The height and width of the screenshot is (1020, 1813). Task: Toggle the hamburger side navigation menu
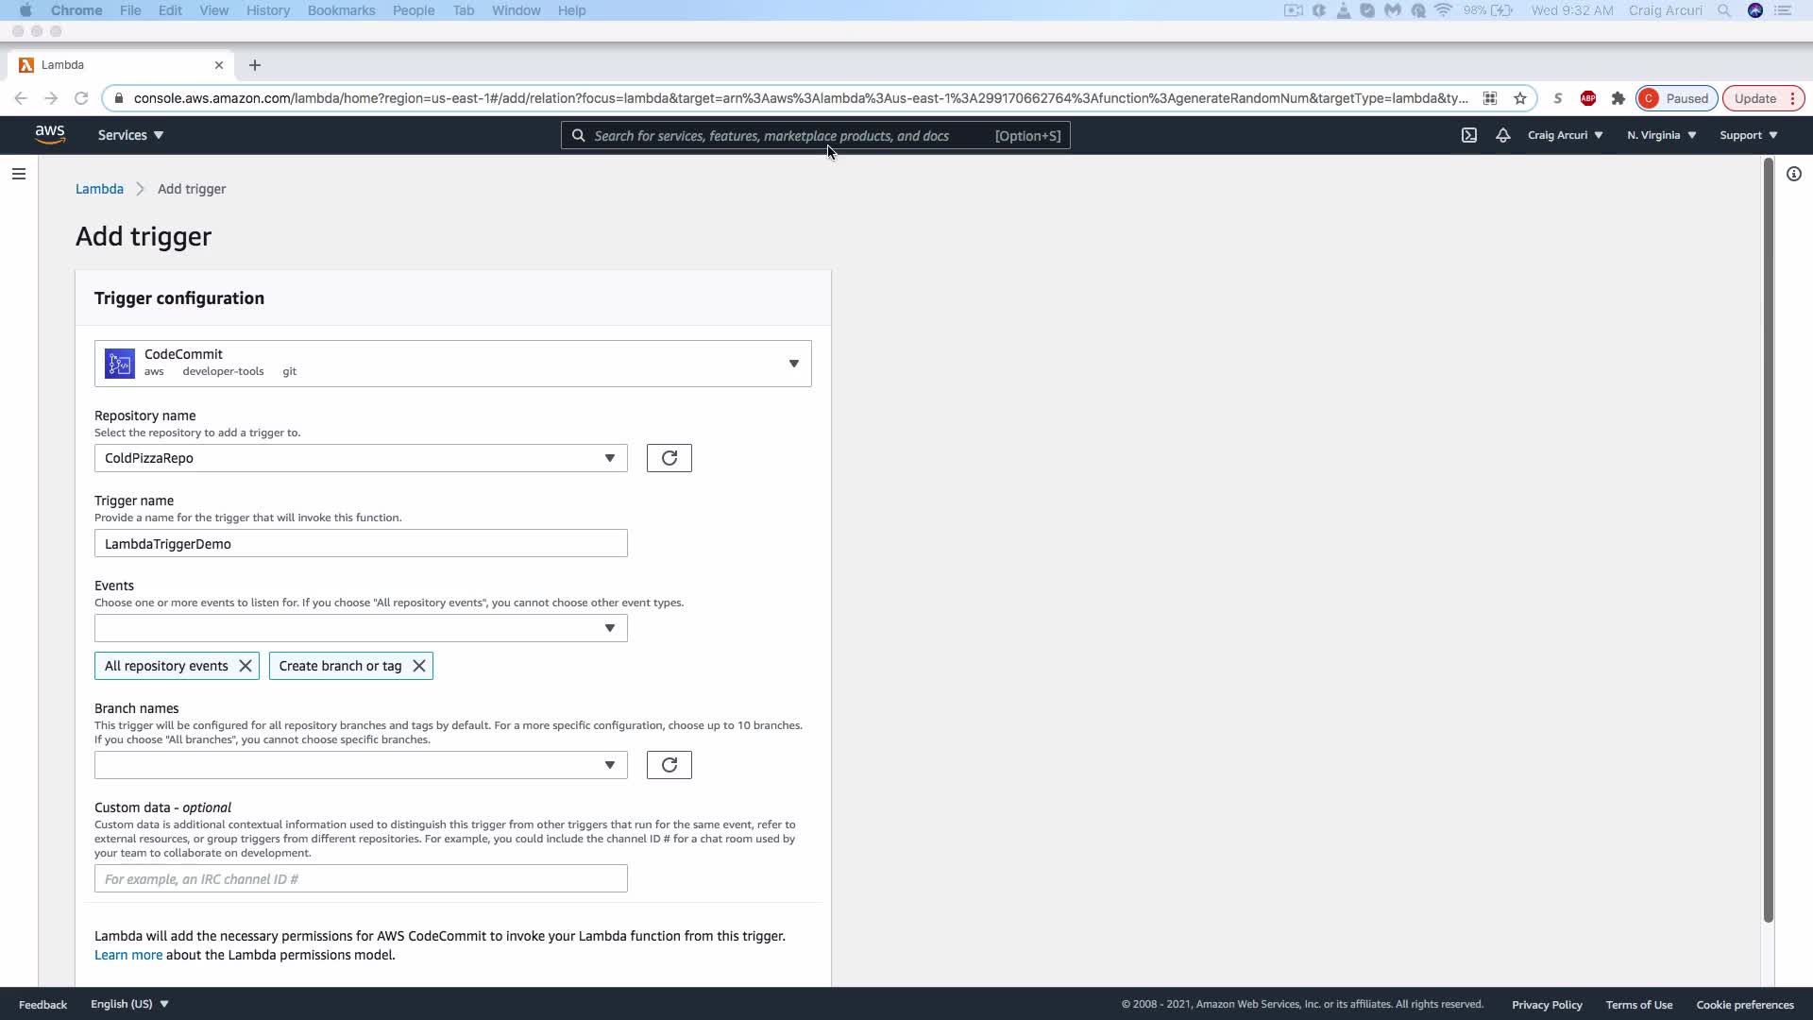[18, 174]
